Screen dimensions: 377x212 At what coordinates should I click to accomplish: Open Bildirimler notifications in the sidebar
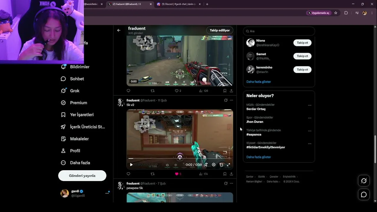click(x=75, y=67)
